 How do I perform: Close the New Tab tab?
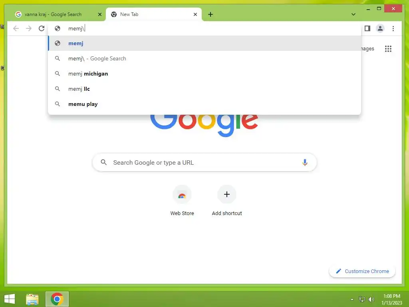pyautogui.click(x=195, y=14)
